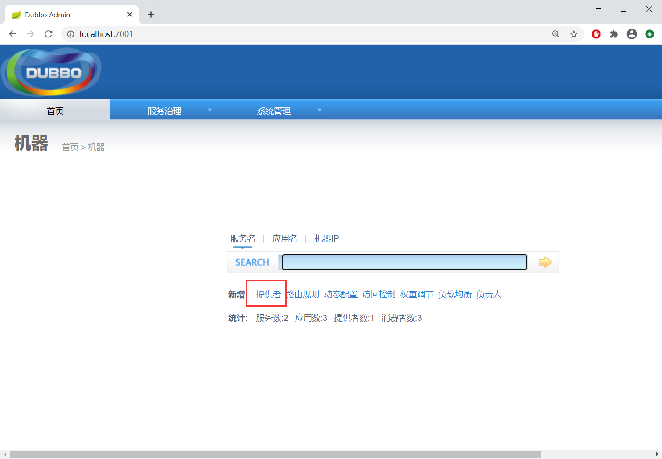
Task: Click the 首页 breadcrumb link
Action: point(70,147)
